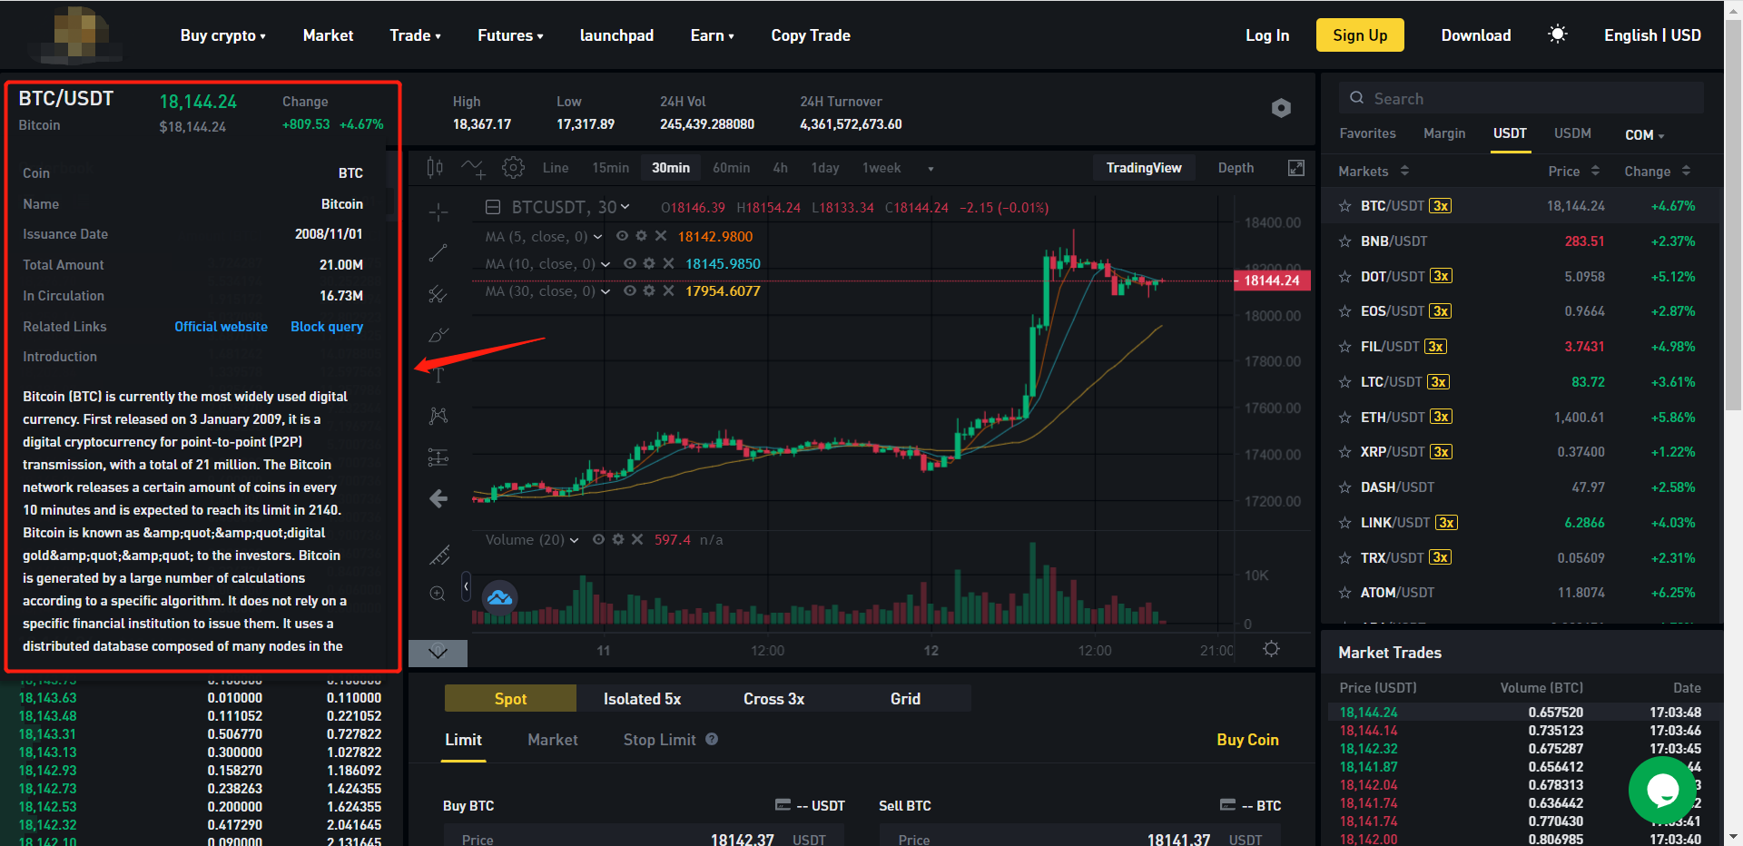
Task: Toggle visibility of Volume indicator
Action: (598, 539)
